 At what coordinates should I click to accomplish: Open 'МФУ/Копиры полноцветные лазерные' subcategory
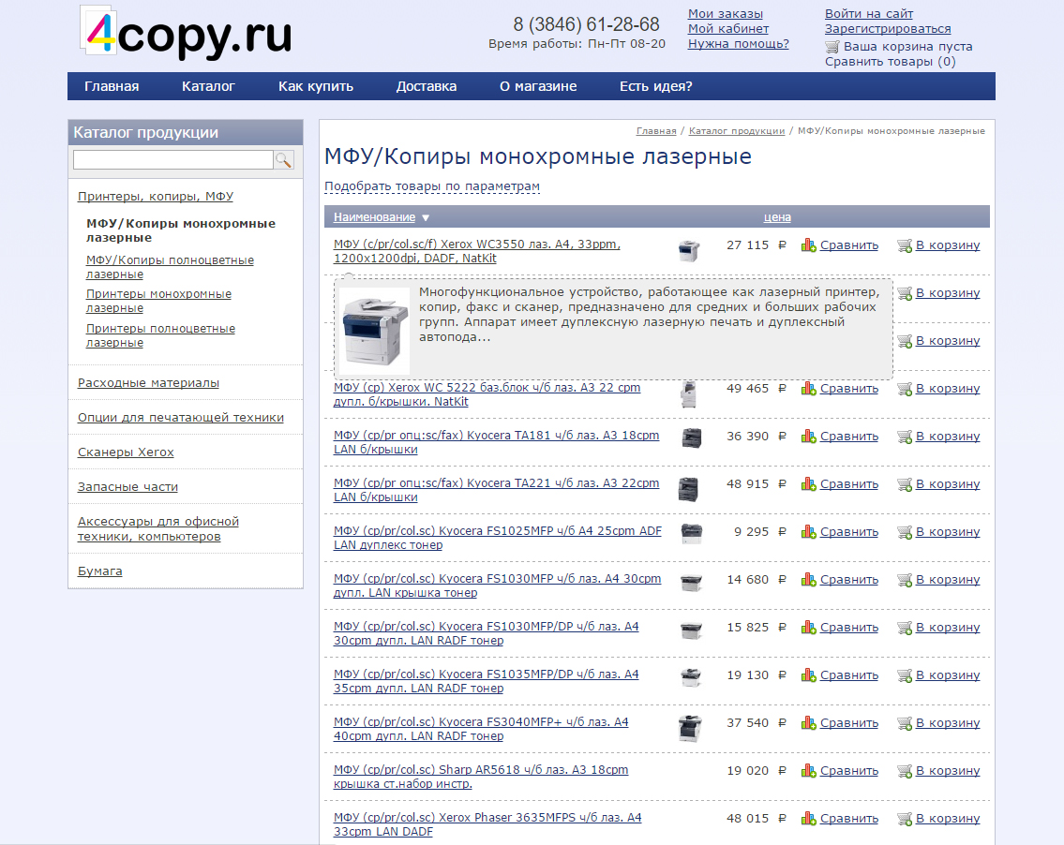pos(170,267)
